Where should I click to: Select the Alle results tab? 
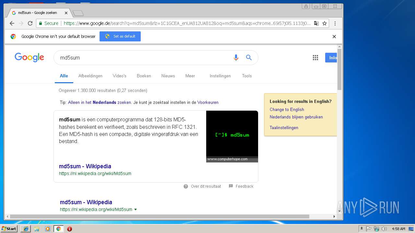point(64,76)
